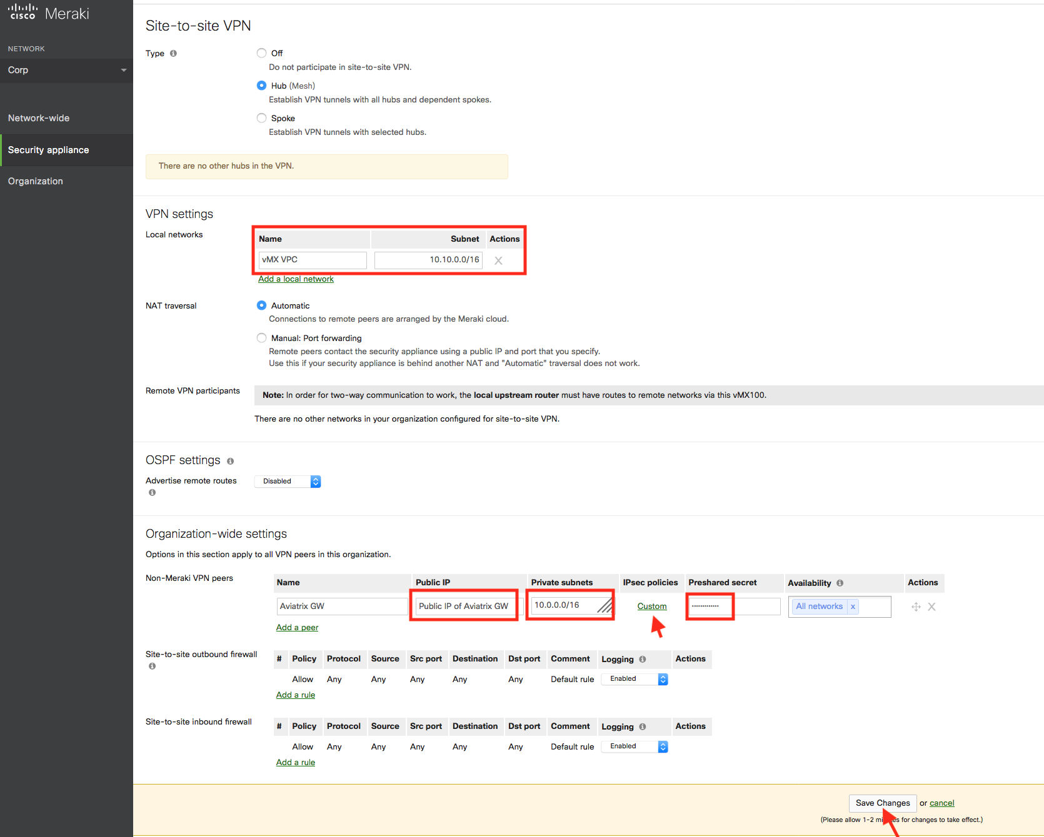Delete the Aviatrix GW peer row

pyautogui.click(x=931, y=607)
